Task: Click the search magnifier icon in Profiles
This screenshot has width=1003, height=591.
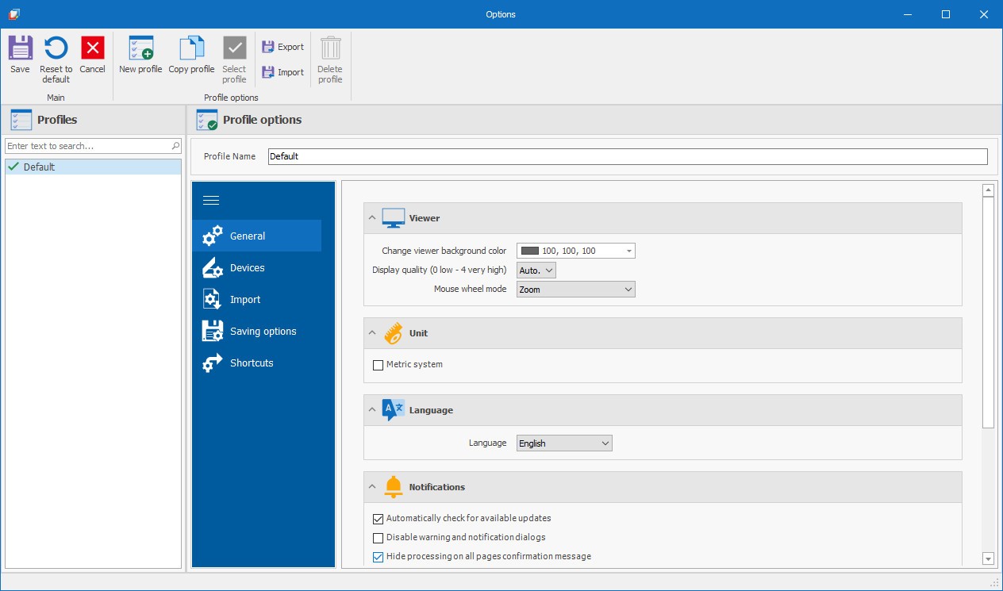Action: [175, 146]
